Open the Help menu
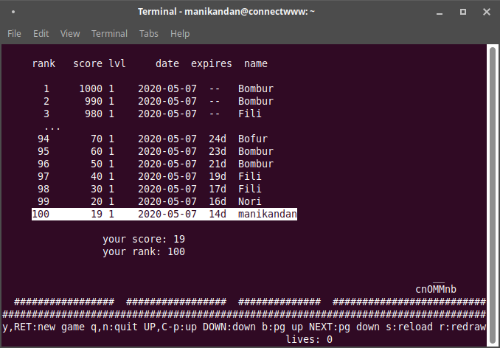This screenshot has width=500, height=348. click(x=180, y=33)
